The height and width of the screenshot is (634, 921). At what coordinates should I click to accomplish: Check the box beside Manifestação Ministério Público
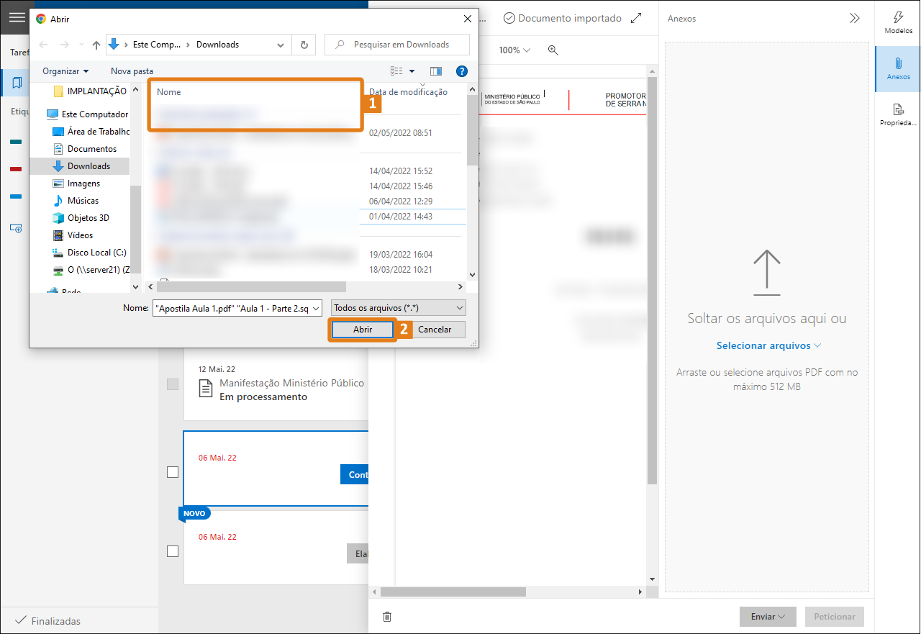173,384
